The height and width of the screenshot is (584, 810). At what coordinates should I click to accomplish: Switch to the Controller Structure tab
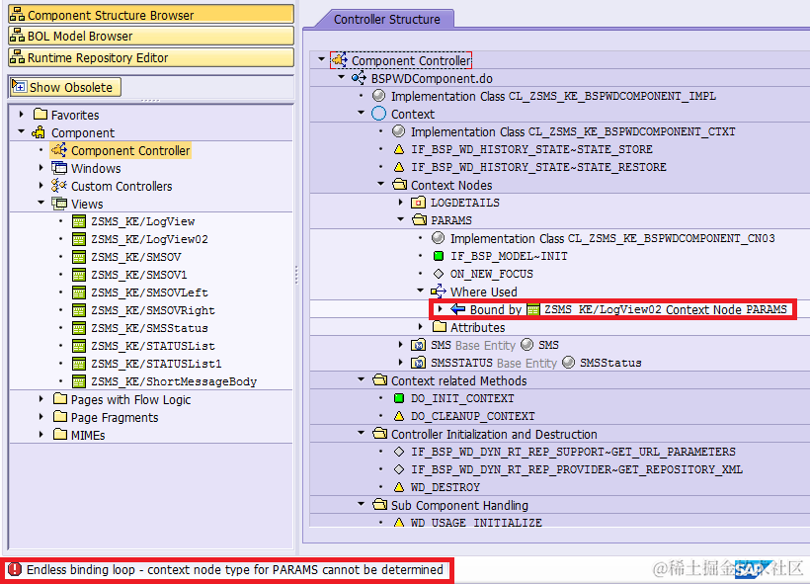[x=386, y=19]
